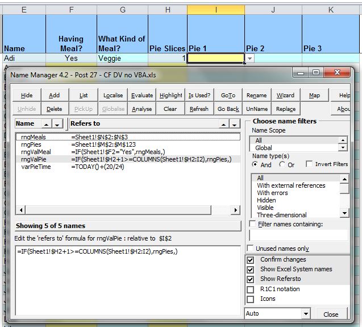Select the rngValPie name row

(x=128, y=159)
